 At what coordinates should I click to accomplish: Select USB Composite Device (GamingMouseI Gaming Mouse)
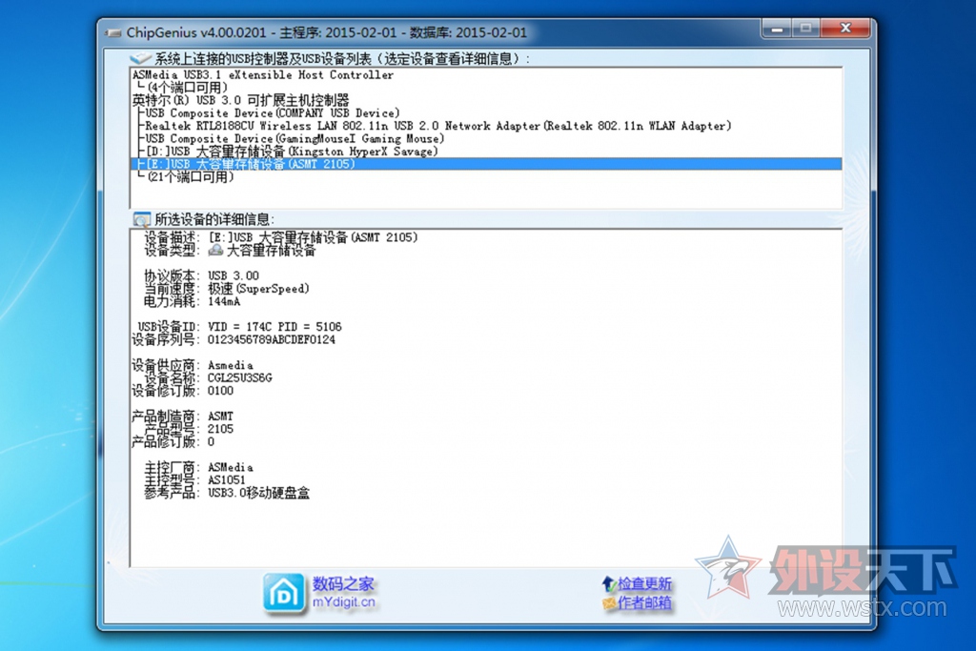point(295,139)
